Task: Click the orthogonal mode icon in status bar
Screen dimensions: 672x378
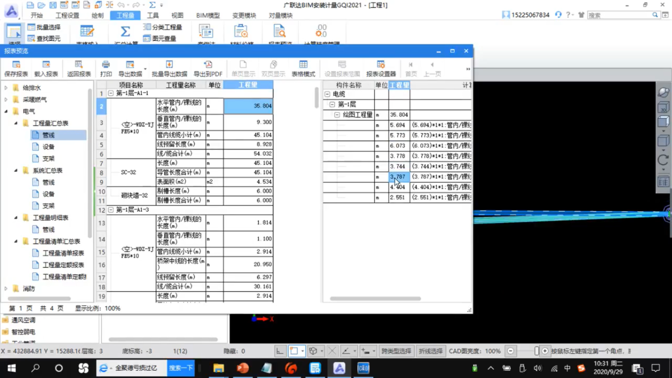Action: (x=280, y=351)
